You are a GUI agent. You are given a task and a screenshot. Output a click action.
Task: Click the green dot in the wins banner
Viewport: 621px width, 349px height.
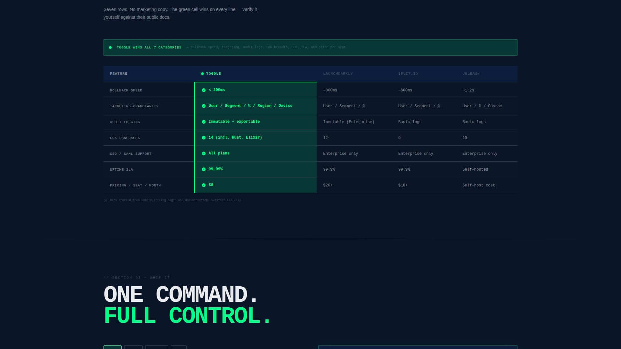(110, 48)
